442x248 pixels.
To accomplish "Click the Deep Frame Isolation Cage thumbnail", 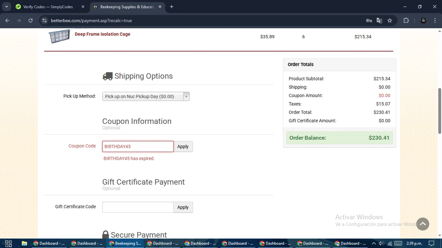I will (60, 36).
